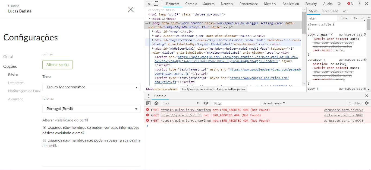The width and height of the screenshot is (371, 170).
Task: Open the Network tab
Action: (227, 4)
